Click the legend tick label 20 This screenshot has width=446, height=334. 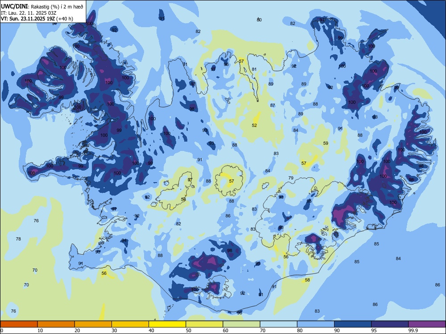[x=77, y=330]
